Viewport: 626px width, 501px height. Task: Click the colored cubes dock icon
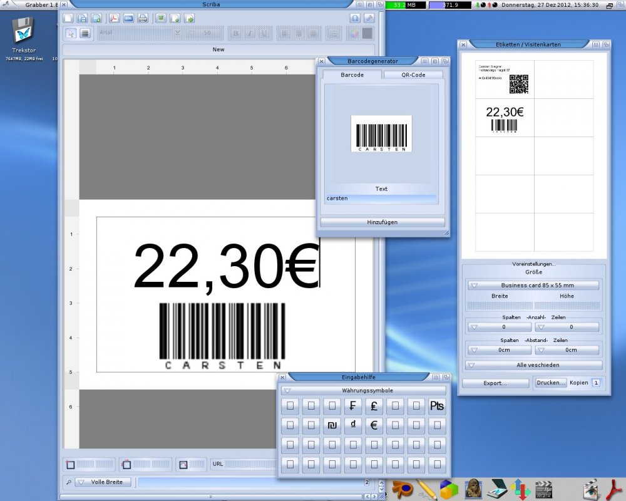(449, 488)
